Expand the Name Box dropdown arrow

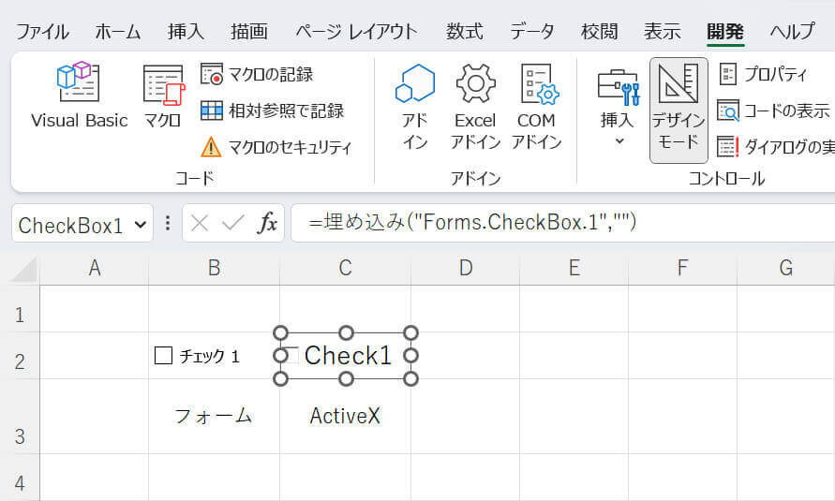tap(141, 224)
